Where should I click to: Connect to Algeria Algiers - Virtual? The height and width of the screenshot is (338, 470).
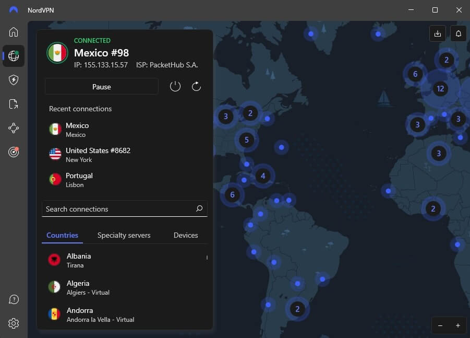pos(124,287)
